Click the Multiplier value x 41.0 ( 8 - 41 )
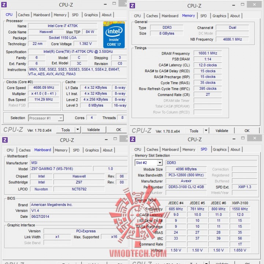Screen dimensions: 264x264 (44, 93)
